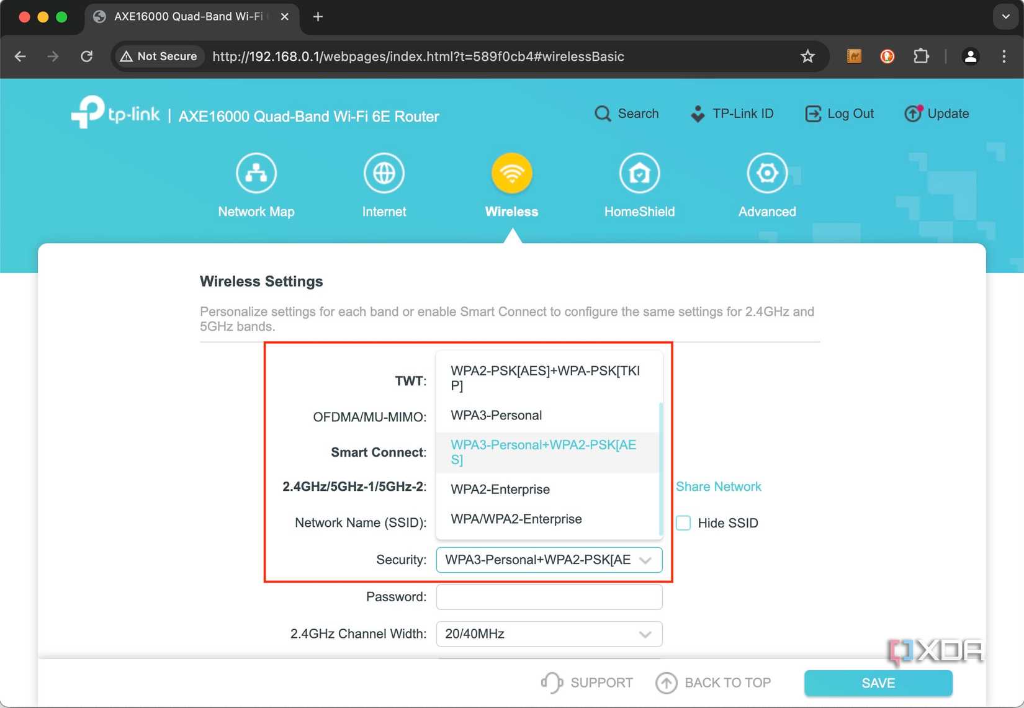Image resolution: width=1024 pixels, height=708 pixels.
Task: Select WPA3-Personal from the security list
Action: point(496,415)
